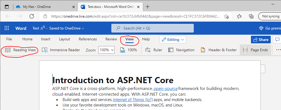Refresh the current page
The height and width of the screenshot is (110, 281).
tap(32, 16)
